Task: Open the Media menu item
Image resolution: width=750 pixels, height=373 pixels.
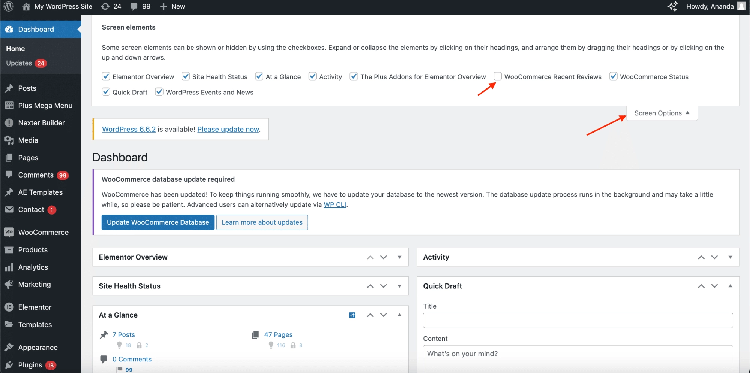Action: (x=28, y=140)
